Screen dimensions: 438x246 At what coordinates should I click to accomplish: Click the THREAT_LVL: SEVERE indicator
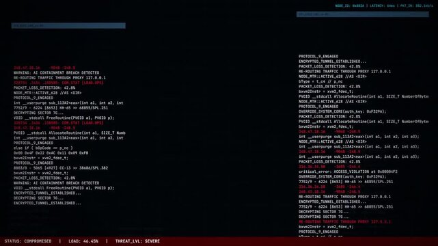tap(137, 241)
